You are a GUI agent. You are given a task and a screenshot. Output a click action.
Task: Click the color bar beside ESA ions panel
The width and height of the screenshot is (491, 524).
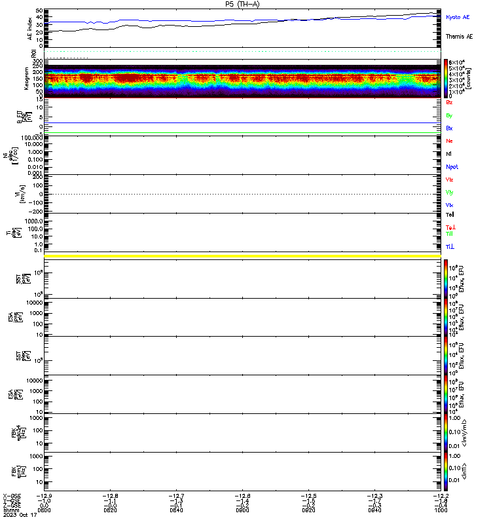[x=446, y=318]
